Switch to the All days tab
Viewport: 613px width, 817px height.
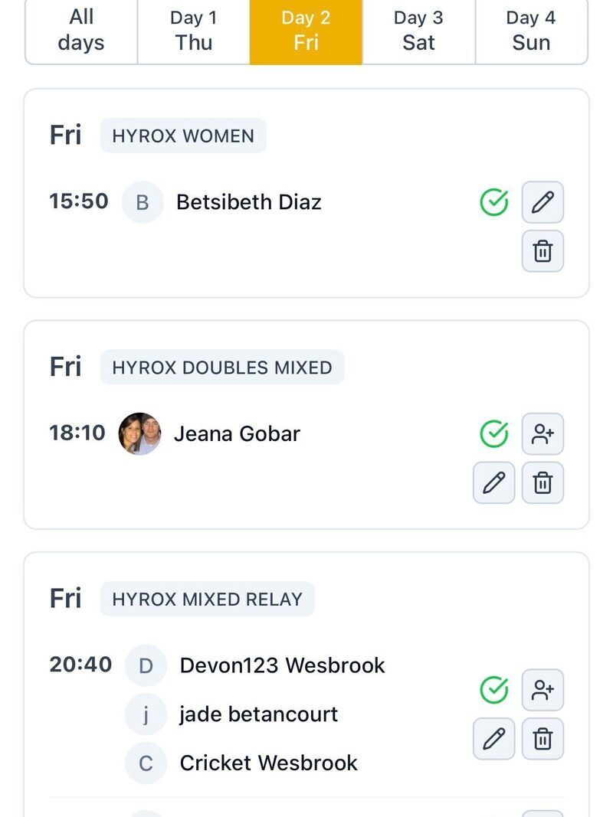coord(81,31)
